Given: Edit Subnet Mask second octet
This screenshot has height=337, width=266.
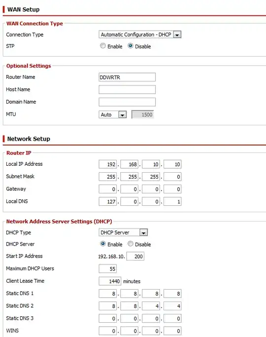Looking at the screenshot, I should 129,177.
